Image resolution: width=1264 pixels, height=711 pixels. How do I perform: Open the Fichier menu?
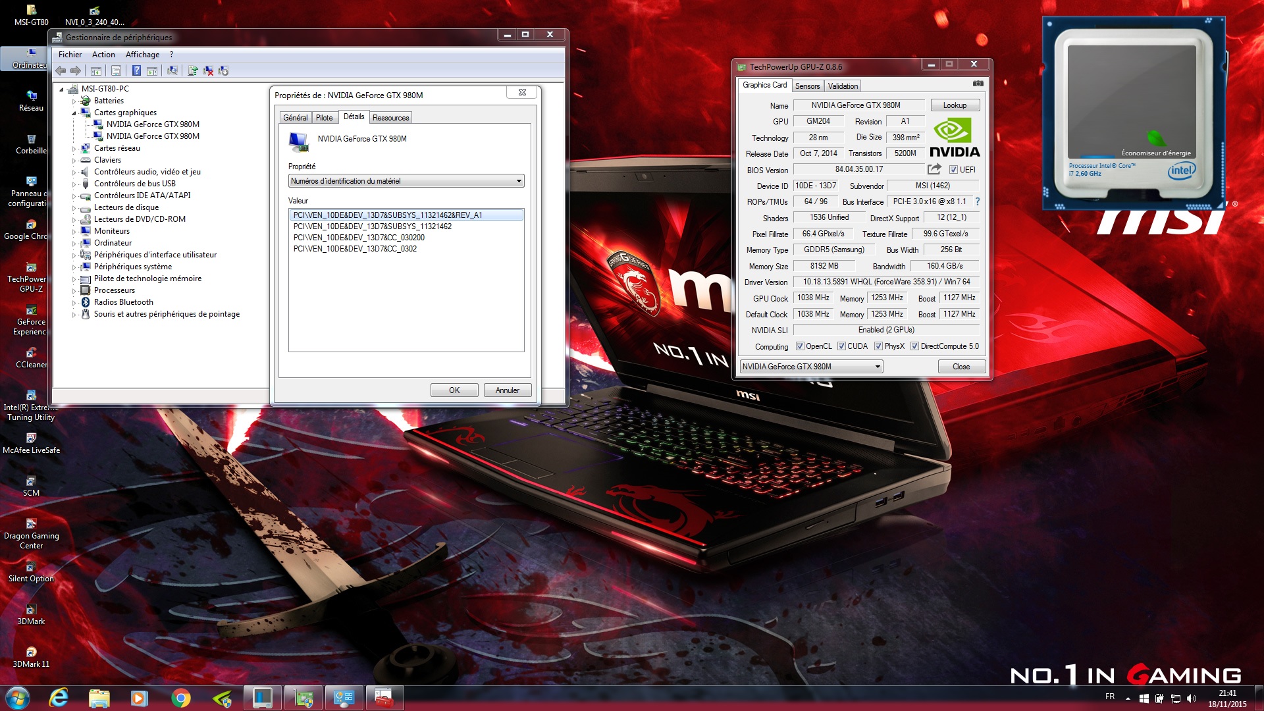[70, 55]
